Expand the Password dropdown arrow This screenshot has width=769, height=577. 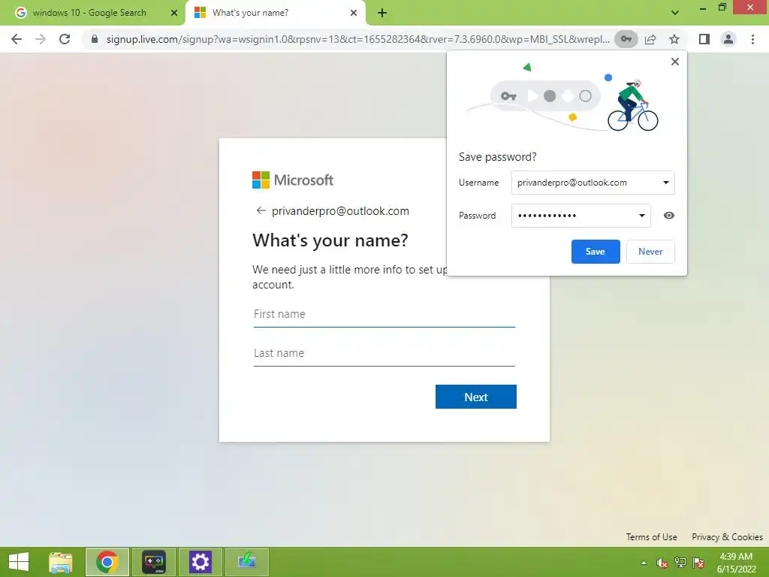click(641, 216)
